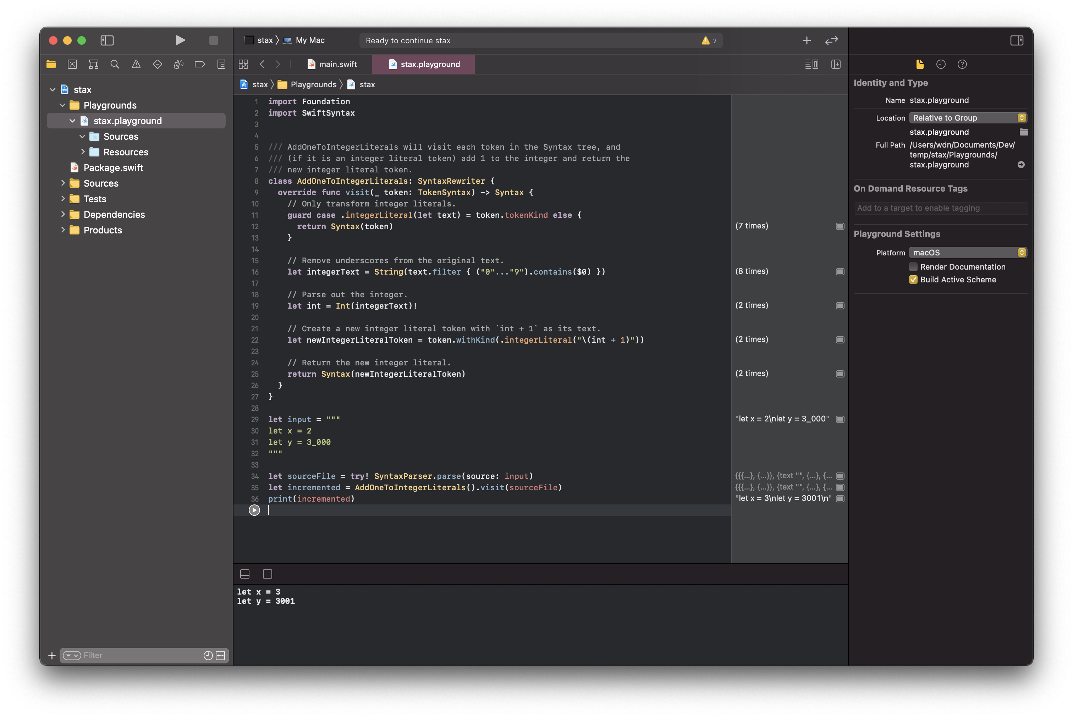Viewport: 1073px width, 718px height.
Task: Add a new file with the navigator plus button
Action: 52,656
